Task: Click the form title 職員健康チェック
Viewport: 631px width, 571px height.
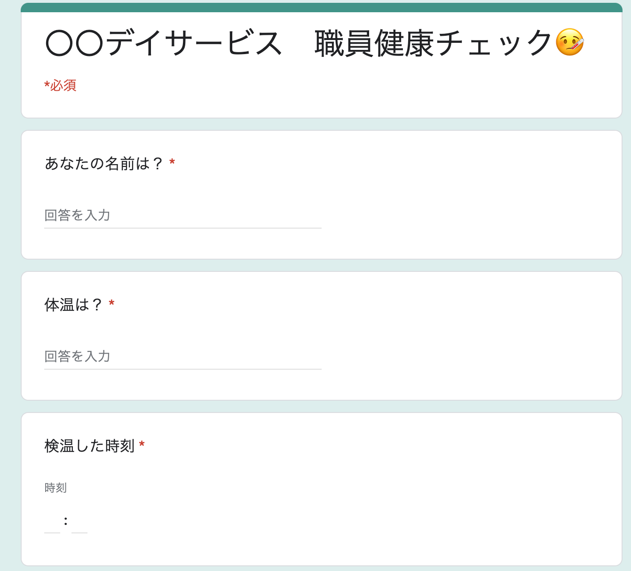Action: pos(434,43)
